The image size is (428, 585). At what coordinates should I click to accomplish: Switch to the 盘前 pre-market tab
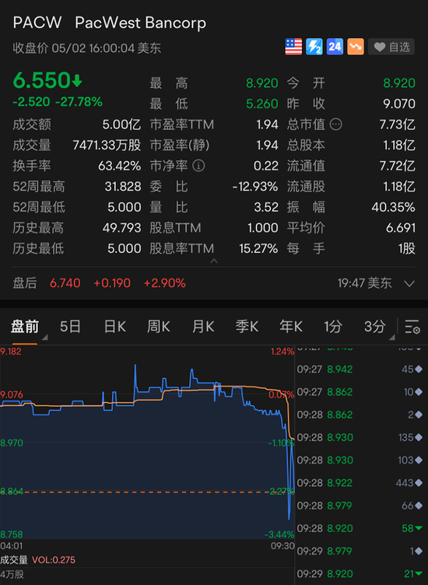[x=25, y=327]
